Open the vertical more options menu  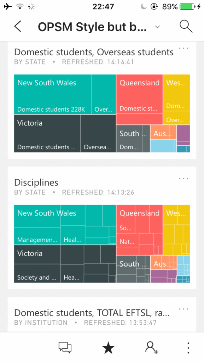click(188, 348)
